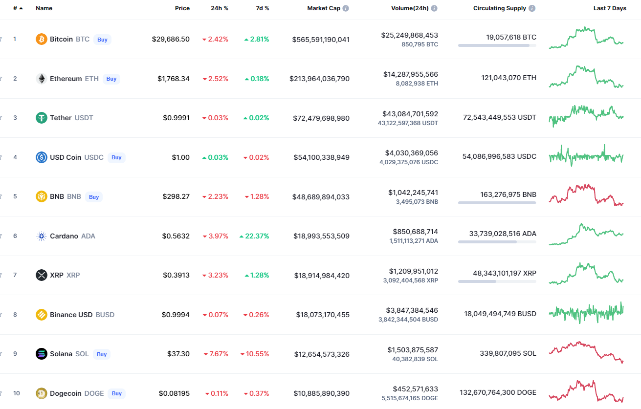This screenshot has width=641, height=409.
Task: Click BNB price $298.27
Action: (x=176, y=196)
